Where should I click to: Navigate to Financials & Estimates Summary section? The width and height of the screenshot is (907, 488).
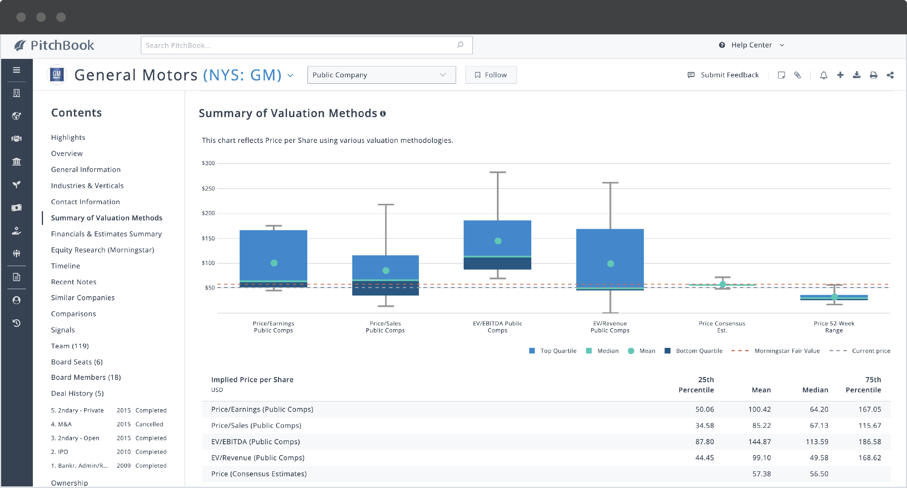(106, 234)
